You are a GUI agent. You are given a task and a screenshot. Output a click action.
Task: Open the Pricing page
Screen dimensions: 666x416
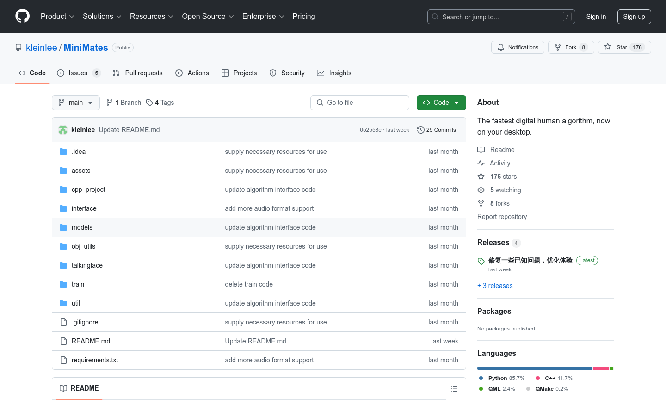tap(304, 16)
